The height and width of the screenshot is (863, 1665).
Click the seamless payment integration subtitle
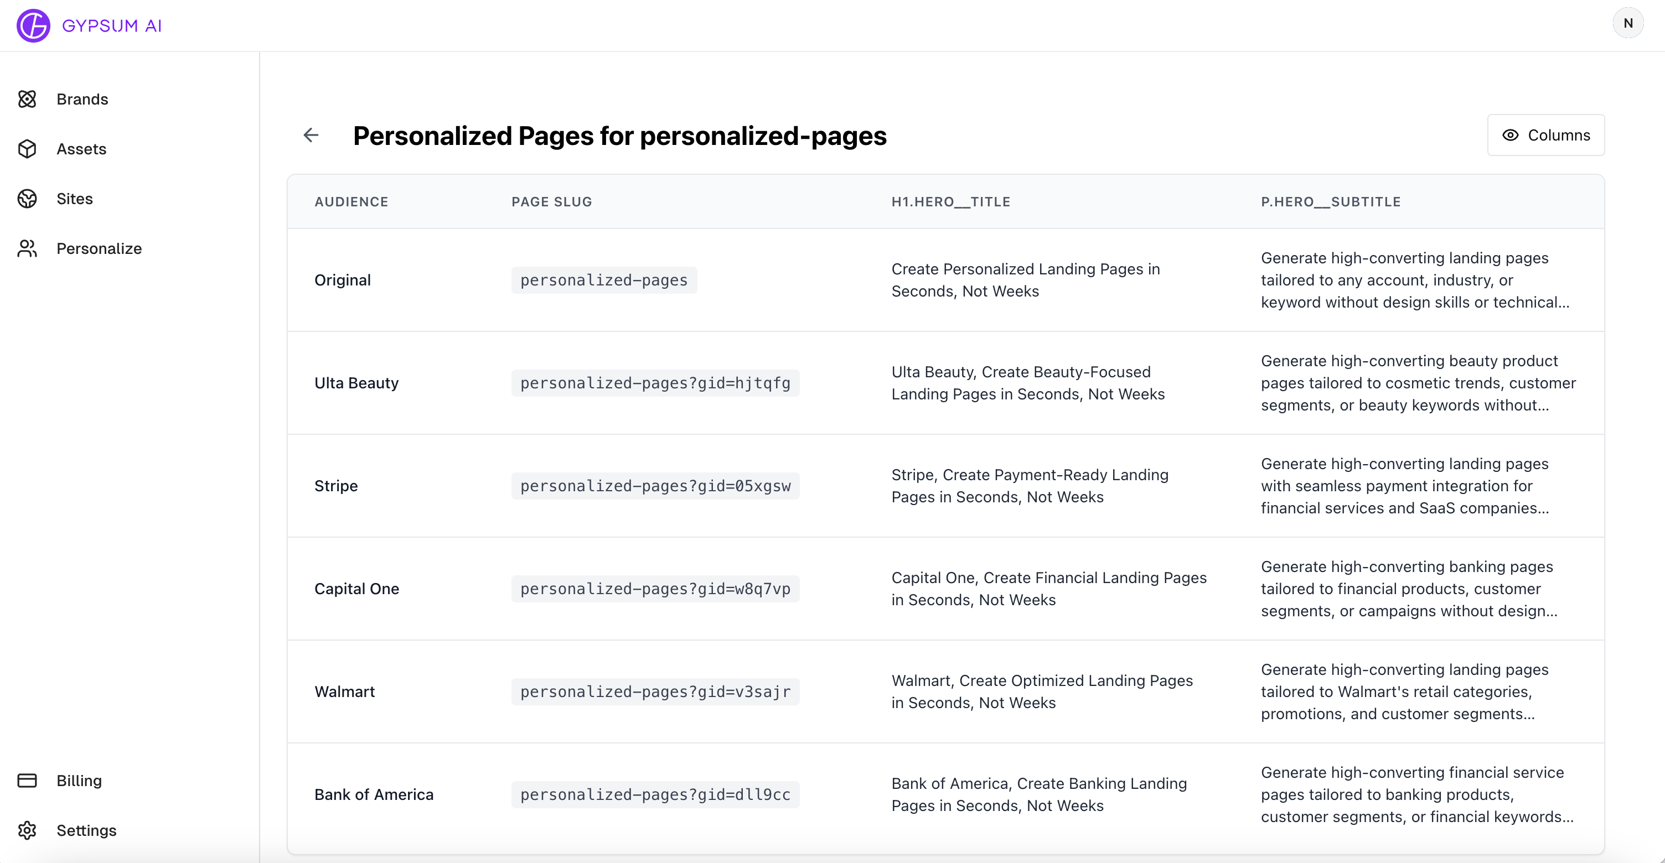tap(1404, 486)
